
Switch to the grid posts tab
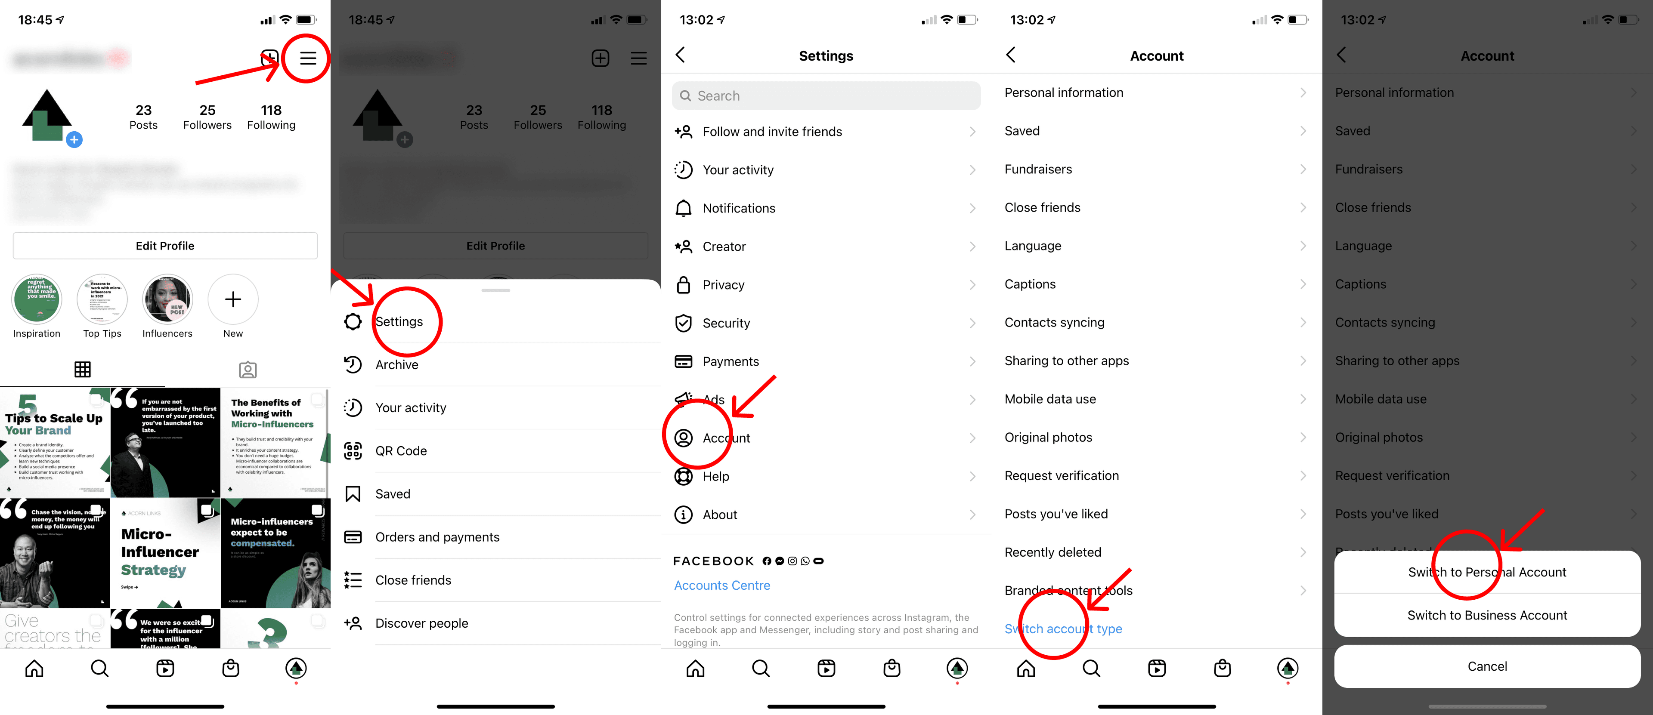[82, 370]
